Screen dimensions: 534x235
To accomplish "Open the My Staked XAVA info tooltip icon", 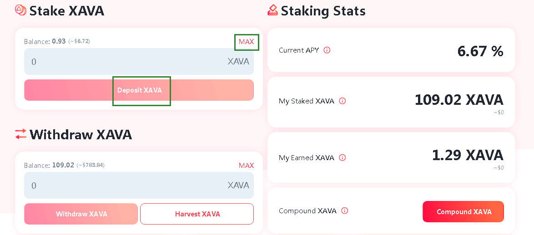I will point(343,101).
